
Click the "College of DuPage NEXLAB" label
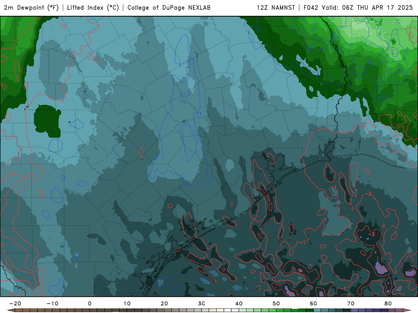169,8
